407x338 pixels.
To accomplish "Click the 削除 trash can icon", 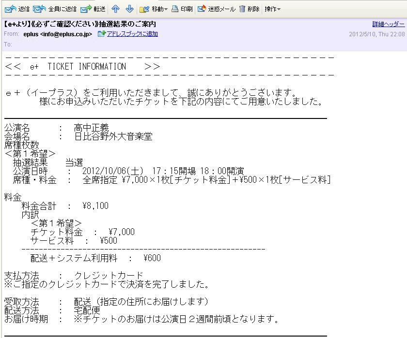I will (x=242, y=9).
